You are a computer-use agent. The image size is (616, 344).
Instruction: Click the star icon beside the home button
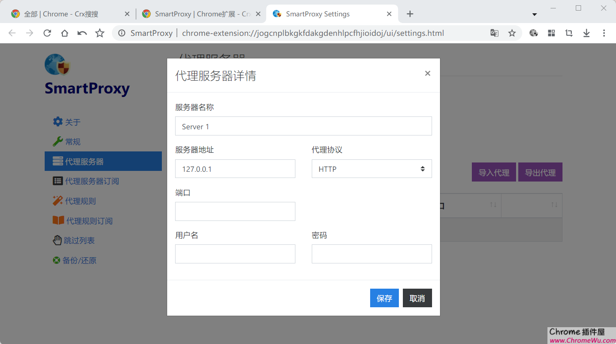(100, 33)
